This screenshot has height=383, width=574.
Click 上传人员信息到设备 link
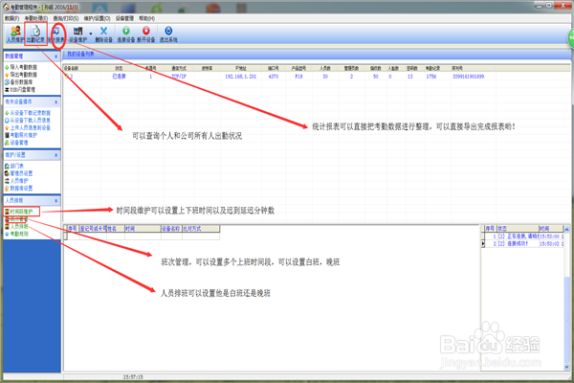pyautogui.click(x=28, y=127)
